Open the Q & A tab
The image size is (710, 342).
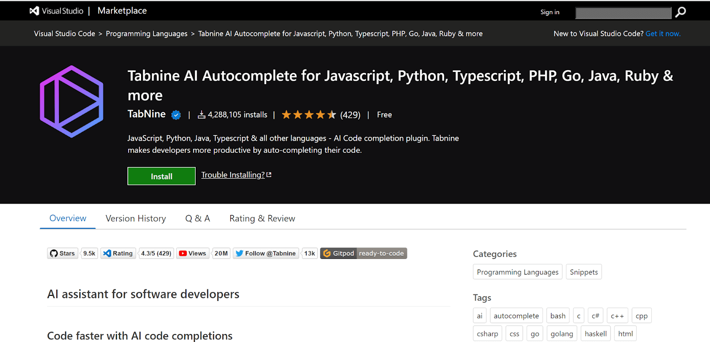(197, 218)
